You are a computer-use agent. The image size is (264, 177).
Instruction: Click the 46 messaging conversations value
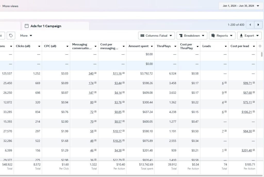pos(92,151)
